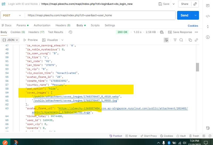Open the comments sidebar icon
This screenshot has height=145, width=213.
[x=208, y=6]
